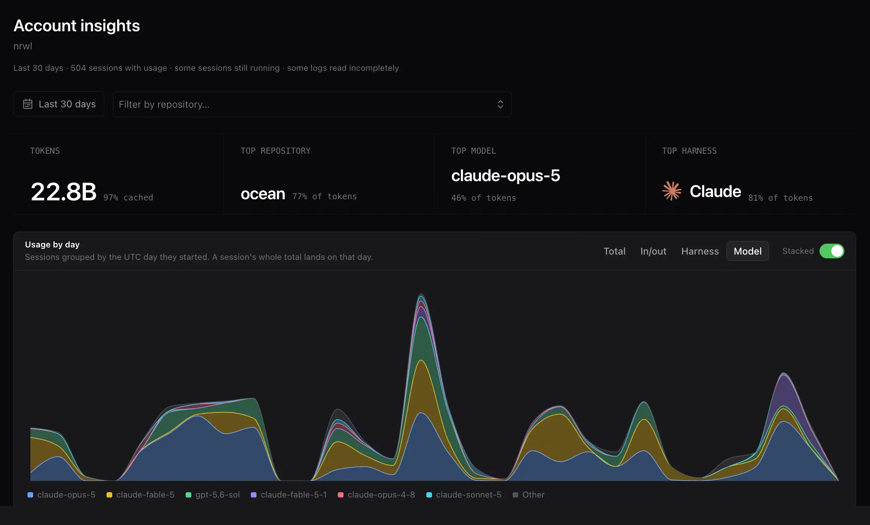
Task: Click the calendar icon in date range button
Action: click(x=28, y=104)
